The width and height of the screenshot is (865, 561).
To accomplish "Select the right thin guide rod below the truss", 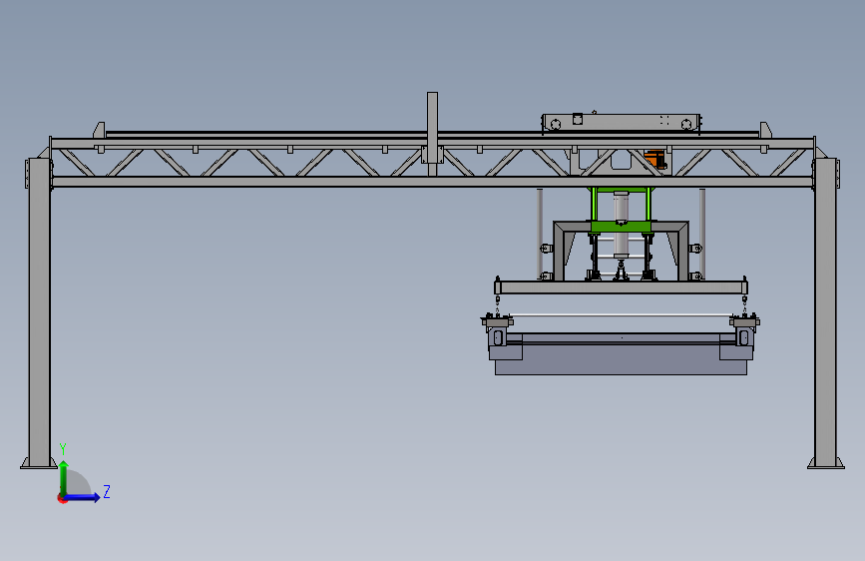I will (702, 234).
